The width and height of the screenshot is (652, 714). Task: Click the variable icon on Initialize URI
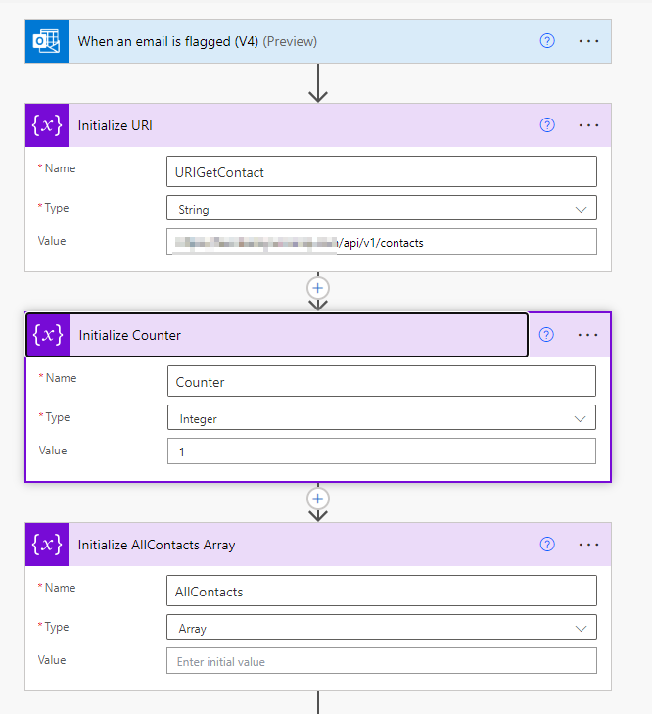(47, 125)
